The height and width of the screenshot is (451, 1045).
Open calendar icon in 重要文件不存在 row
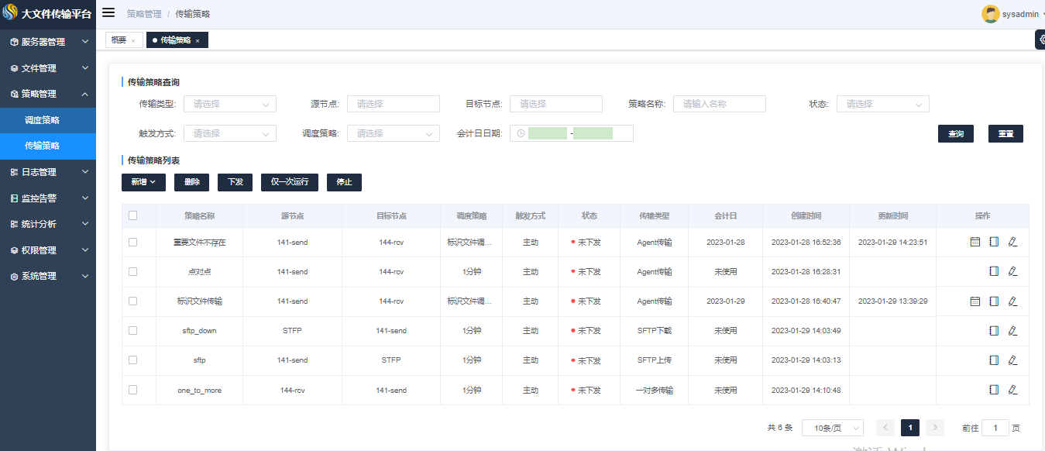coord(975,242)
